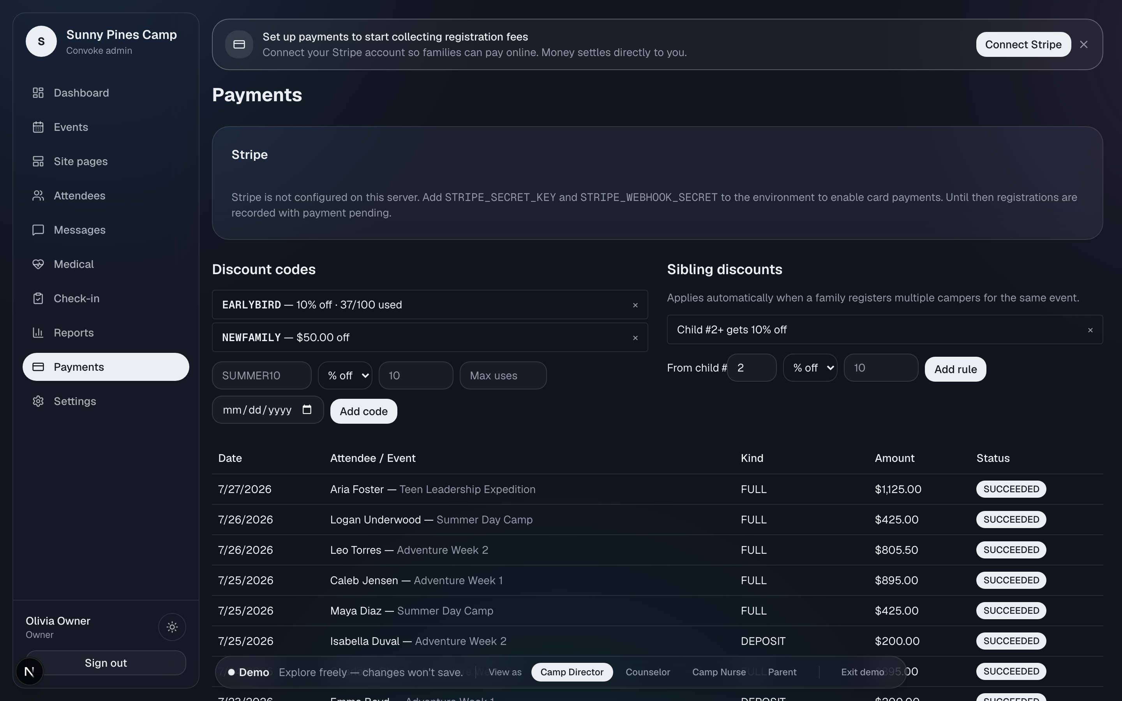The width and height of the screenshot is (1122, 701).
Task: Navigate to Reports
Action: click(106, 333)
